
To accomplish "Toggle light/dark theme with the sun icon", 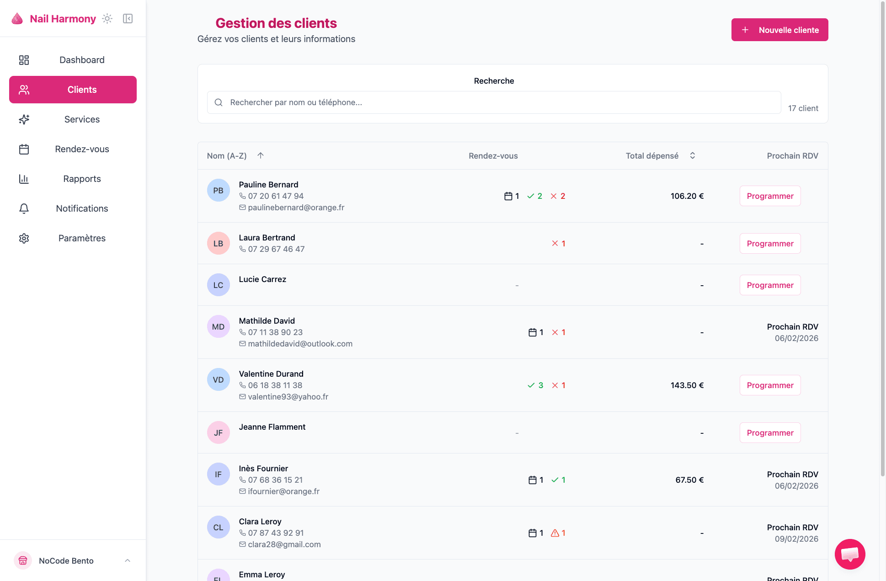I will click(107, 18).
